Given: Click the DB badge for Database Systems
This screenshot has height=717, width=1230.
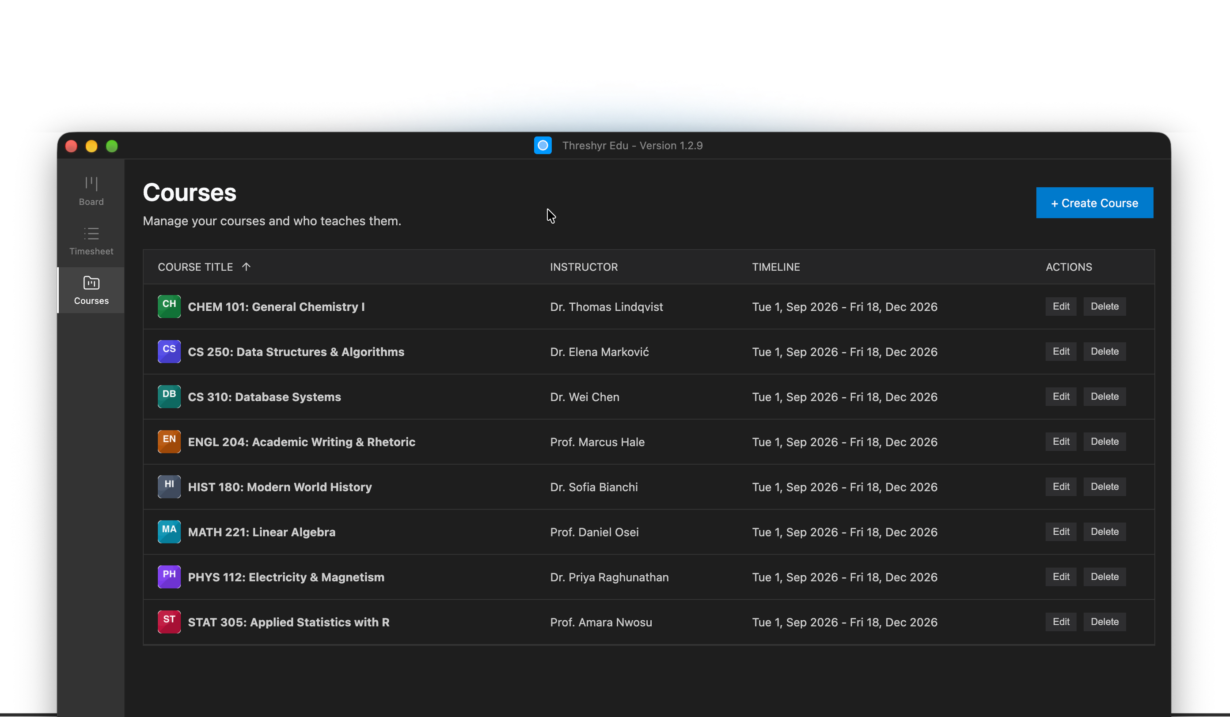Looking at the screenshot, I should (169, 396).
